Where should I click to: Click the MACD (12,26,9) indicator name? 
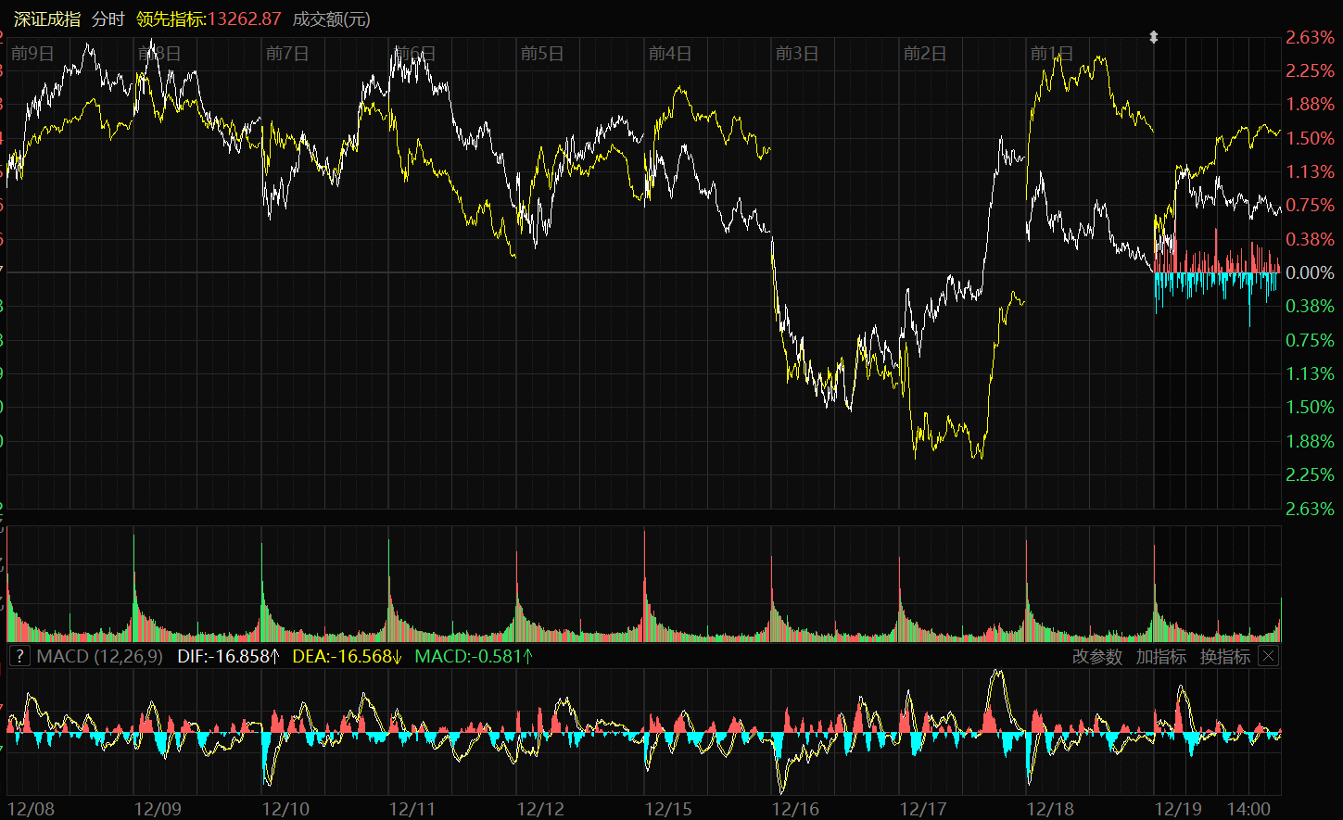tap(100, 657)
